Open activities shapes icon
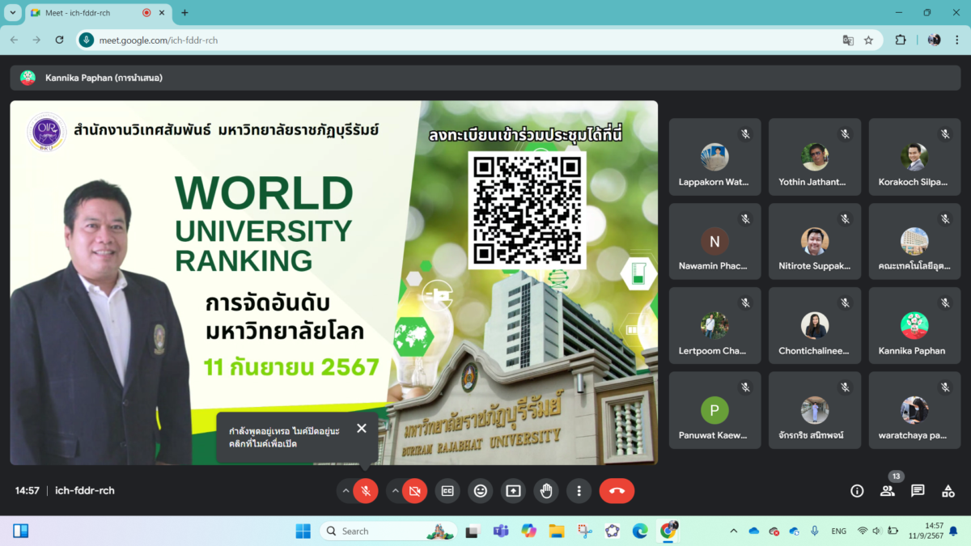971x546 pixels. (x=948, y=490)
